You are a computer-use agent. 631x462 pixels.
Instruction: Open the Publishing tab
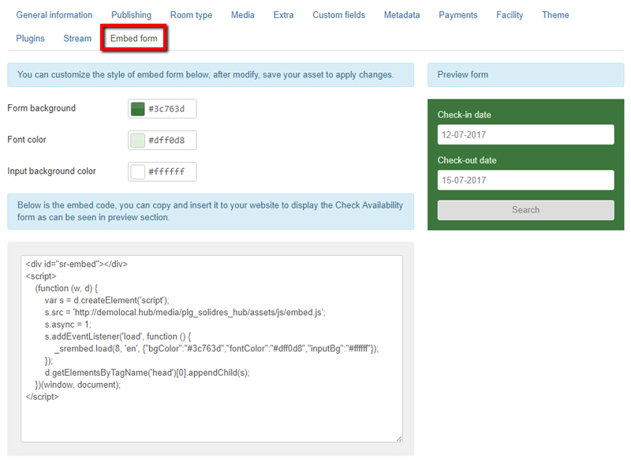coord(131,14)
